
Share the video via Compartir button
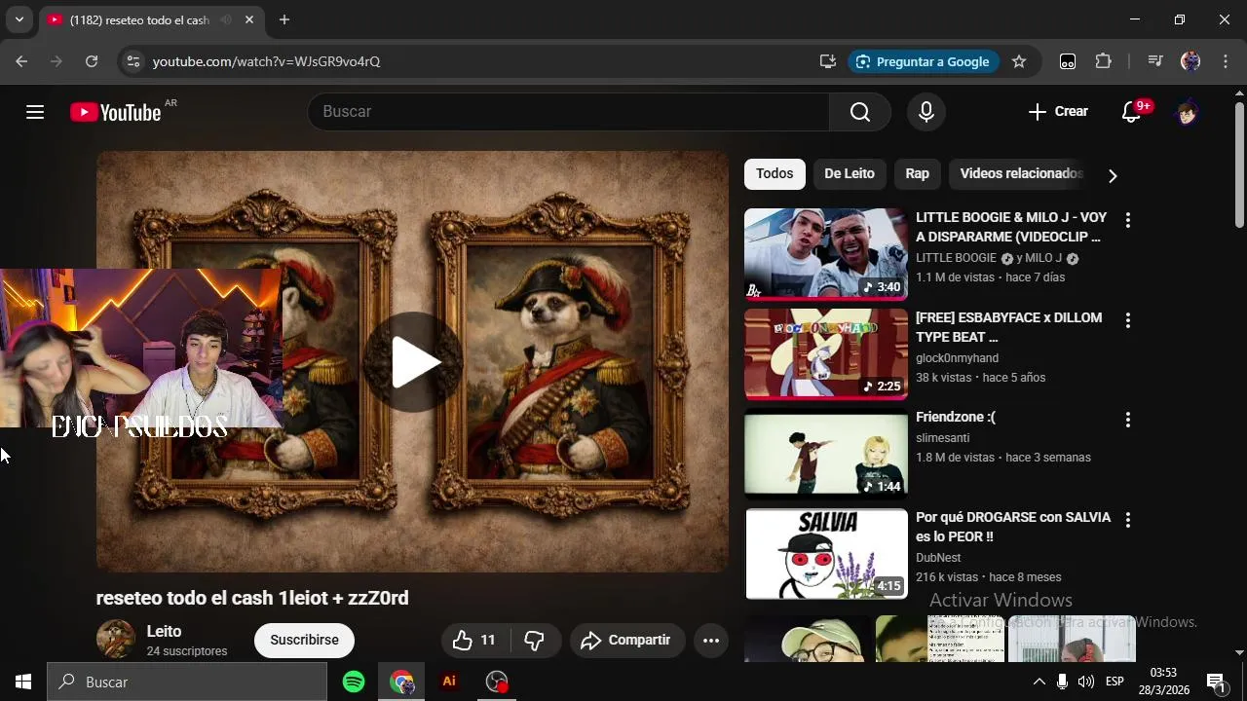626,640
